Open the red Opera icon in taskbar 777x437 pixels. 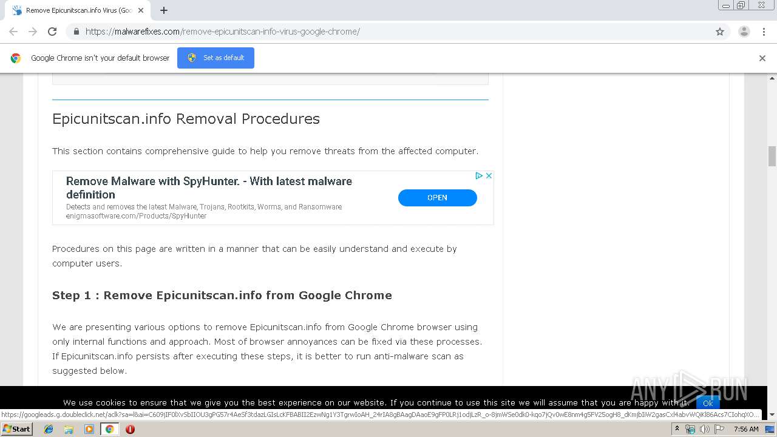coord(130,429)
